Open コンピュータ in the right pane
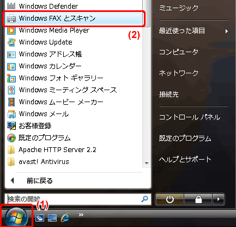 (179, 52)
